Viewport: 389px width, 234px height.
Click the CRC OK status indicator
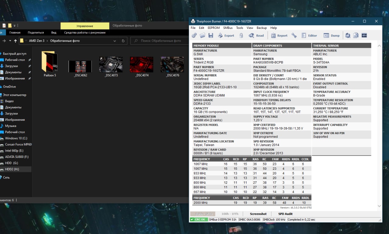[x=199, y=219]
